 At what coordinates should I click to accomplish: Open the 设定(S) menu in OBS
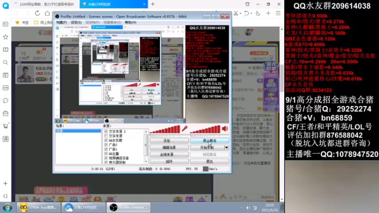tap(76, 22)
